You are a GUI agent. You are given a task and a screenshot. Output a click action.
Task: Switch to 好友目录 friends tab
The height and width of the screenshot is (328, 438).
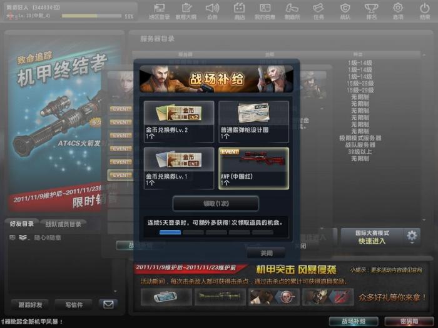[x=22, y=224]
